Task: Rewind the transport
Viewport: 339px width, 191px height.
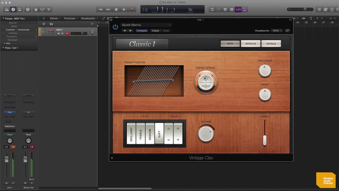Action: click(x=101, y=10)
